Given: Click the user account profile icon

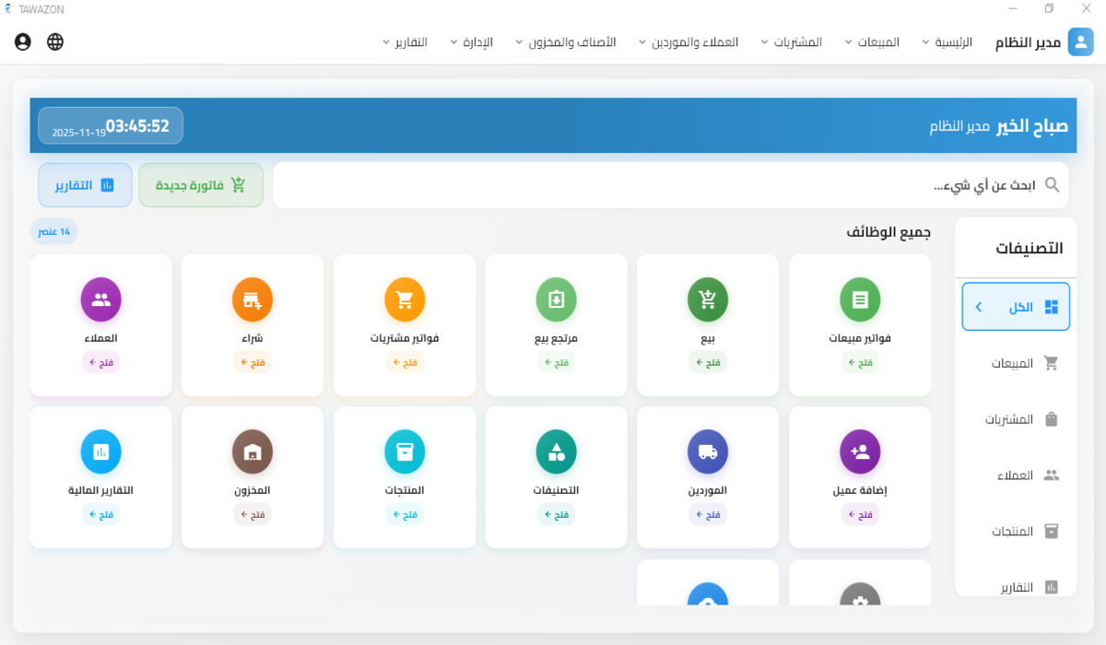Looking at the screenshot, I should pos(23,41).
